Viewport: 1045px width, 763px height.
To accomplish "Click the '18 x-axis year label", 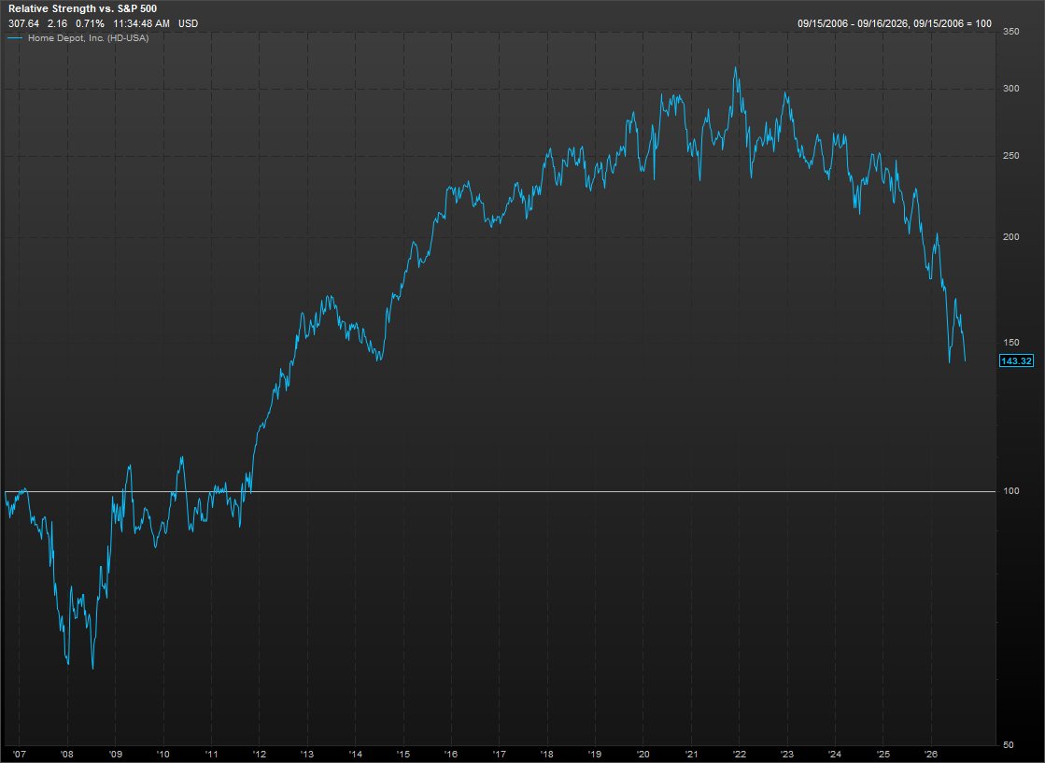I will pyautogui.click(x=547, y=755).
